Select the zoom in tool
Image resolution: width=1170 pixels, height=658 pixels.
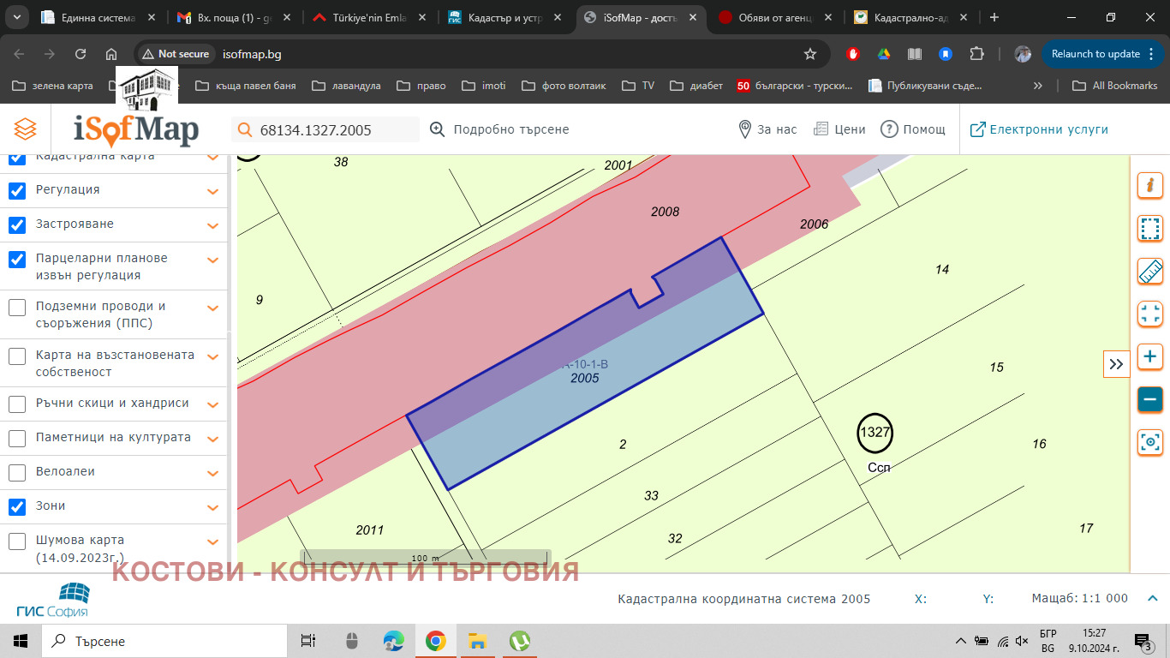(x=1149, y=356)
